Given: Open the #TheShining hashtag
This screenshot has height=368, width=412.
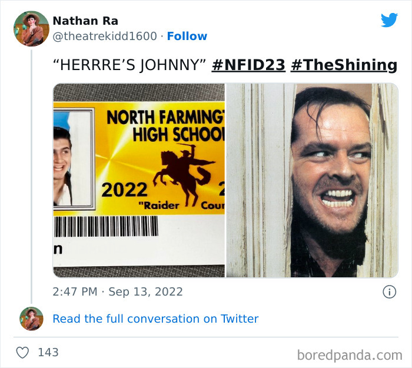Looking at the screenshot, I should [344, 65].
